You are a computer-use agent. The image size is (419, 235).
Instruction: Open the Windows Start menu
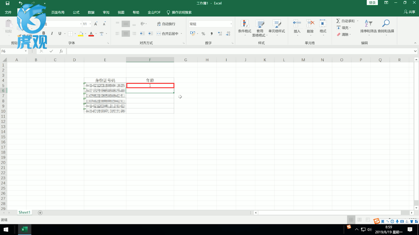(x=6, y=230)
